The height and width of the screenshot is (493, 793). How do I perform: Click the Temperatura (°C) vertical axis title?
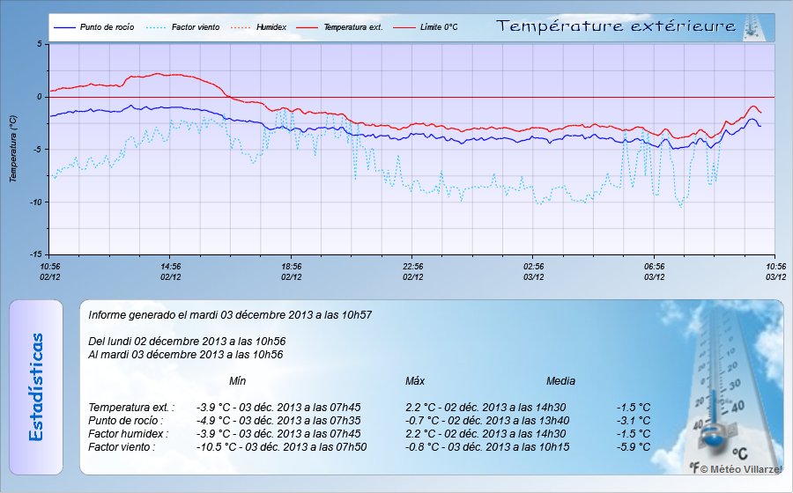[x=13, y=148]
